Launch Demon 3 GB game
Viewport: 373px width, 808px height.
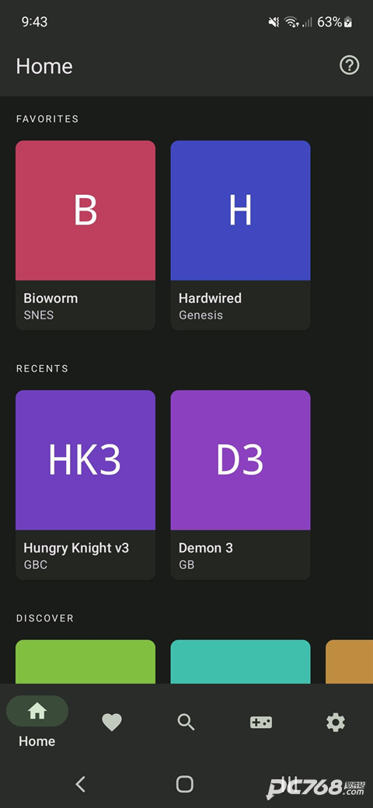[x=241, y=485]
